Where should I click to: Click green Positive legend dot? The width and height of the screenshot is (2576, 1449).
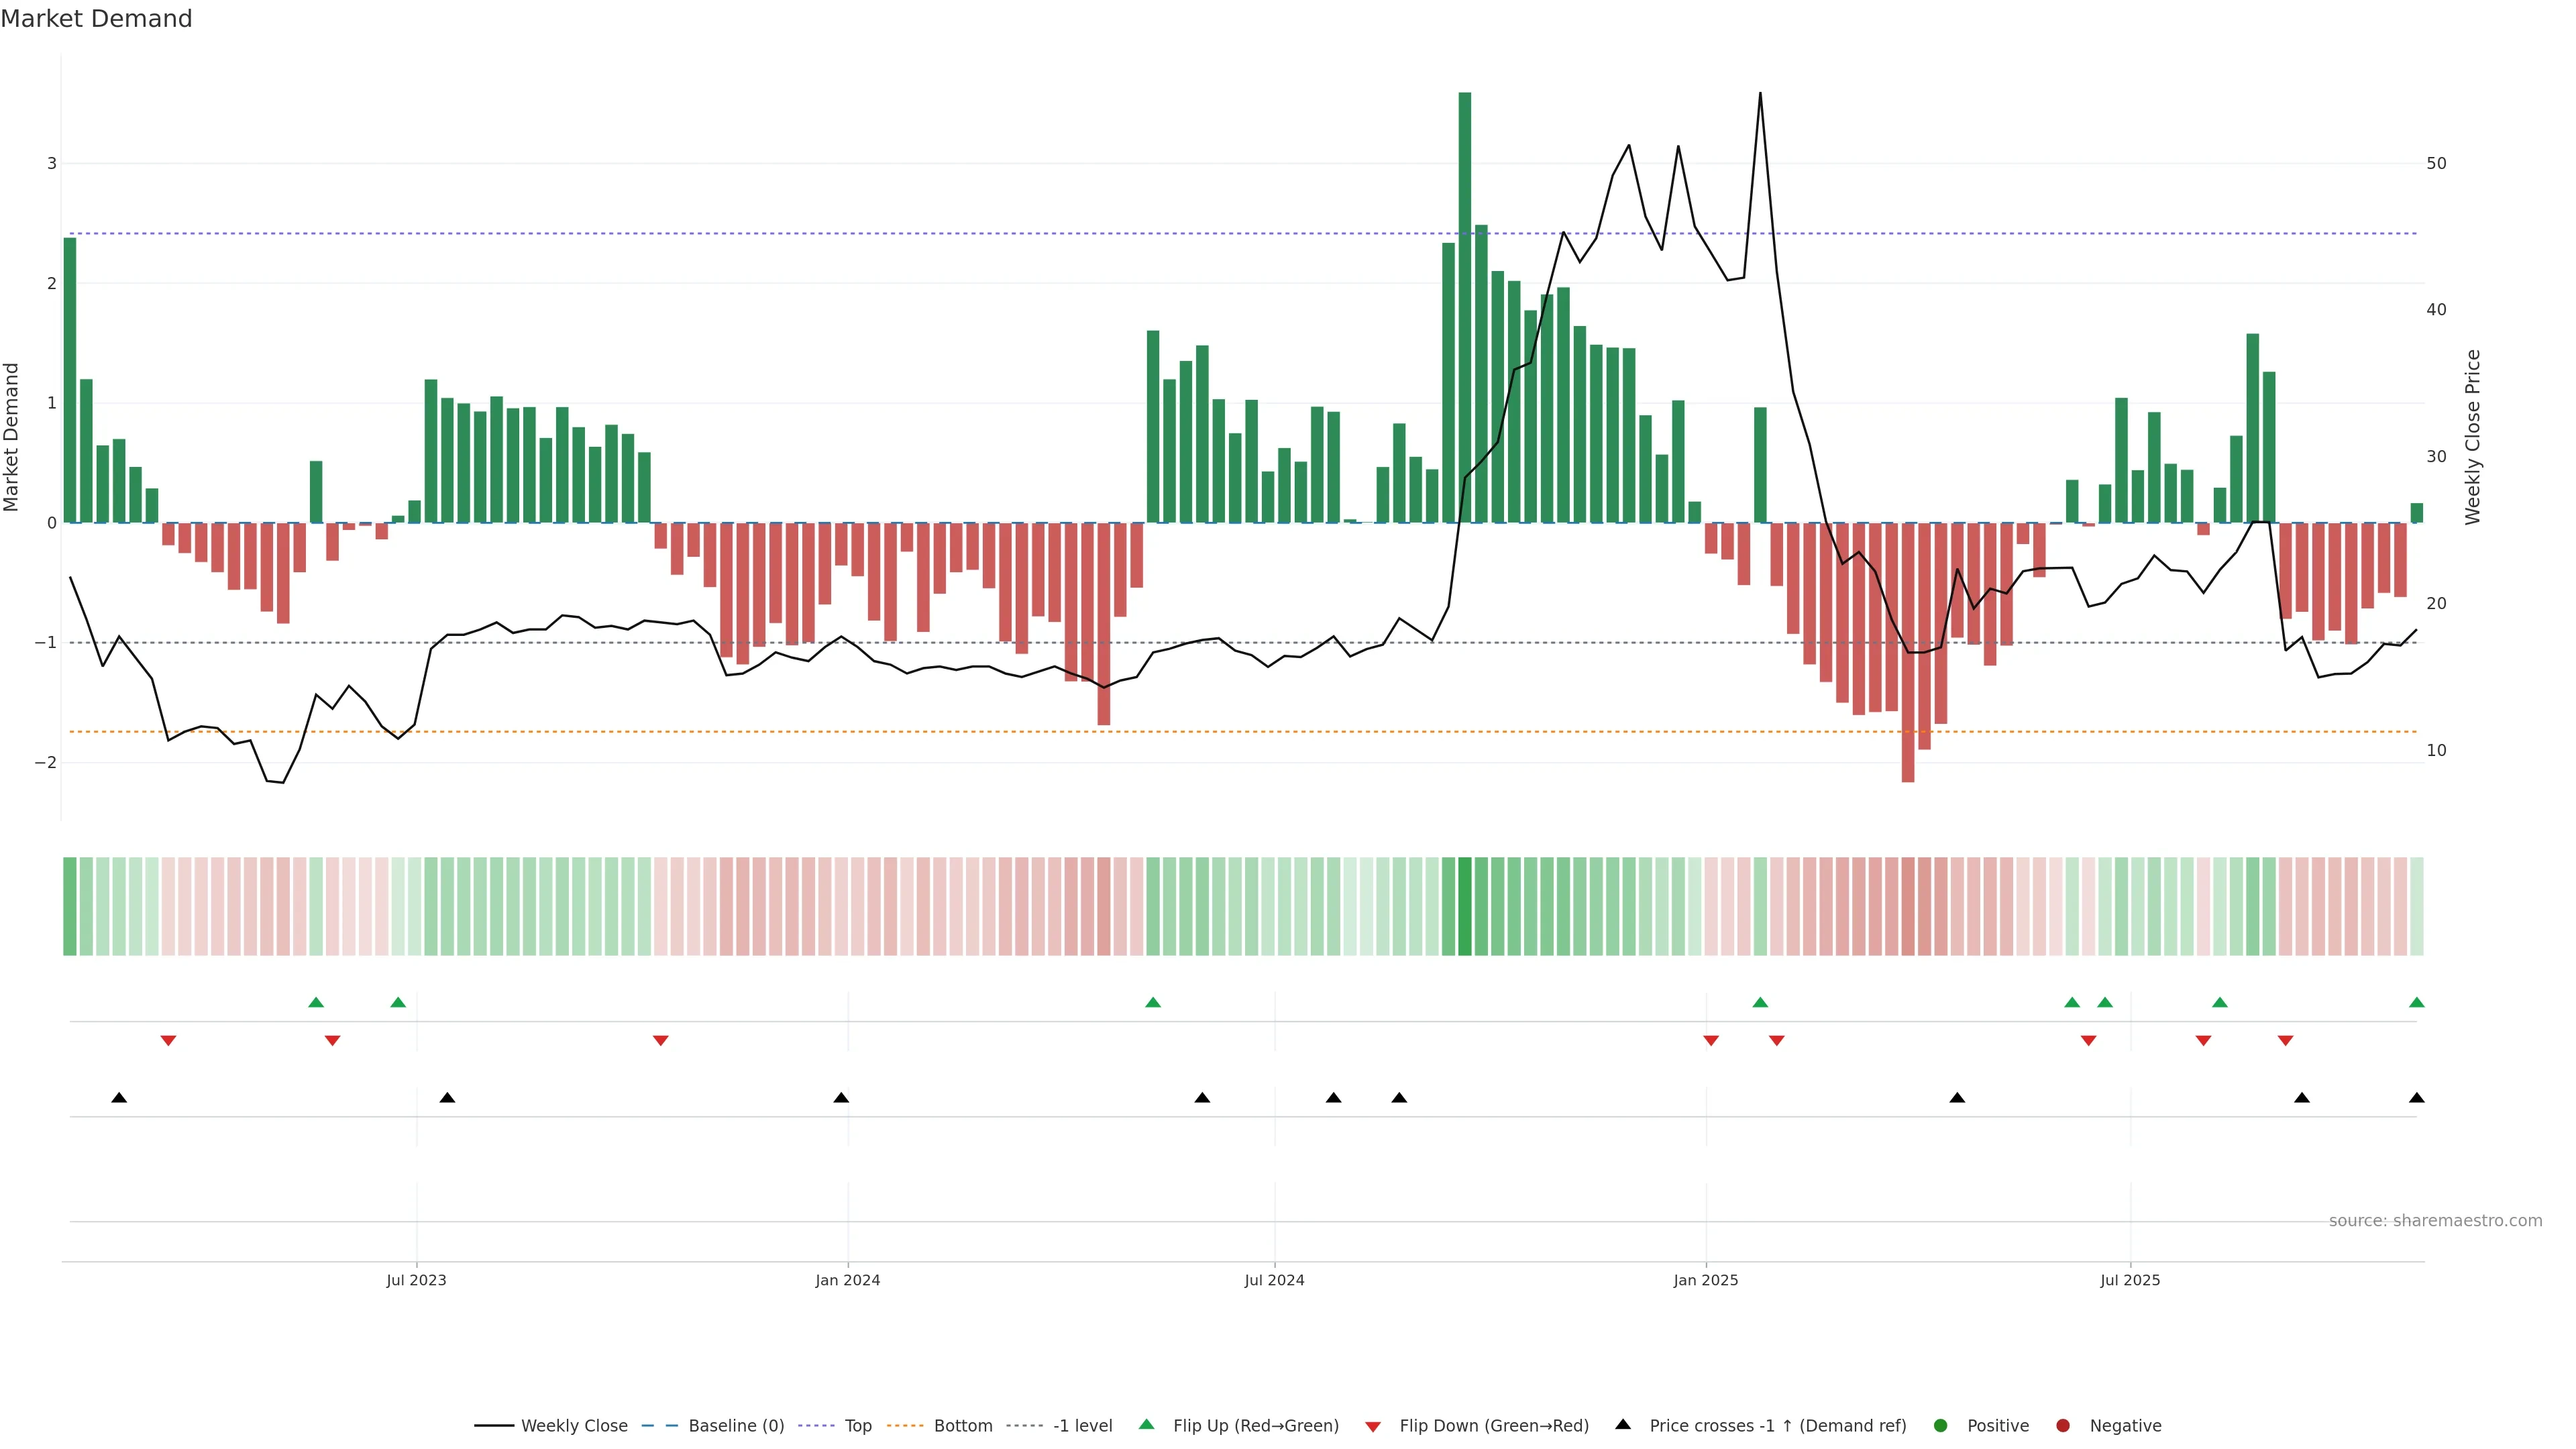pyautogui.click(x=1941, y=1425)
